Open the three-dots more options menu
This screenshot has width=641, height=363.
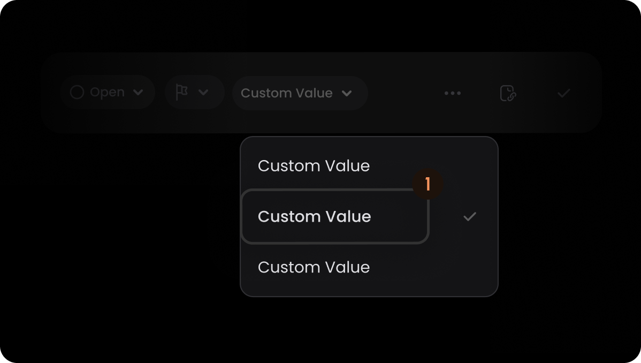pyautogui.click(x=453, y=93)
